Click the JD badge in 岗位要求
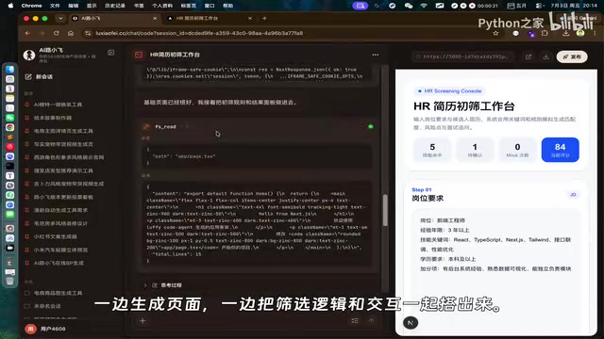This screenshot has width=604, height=339. 573,195
